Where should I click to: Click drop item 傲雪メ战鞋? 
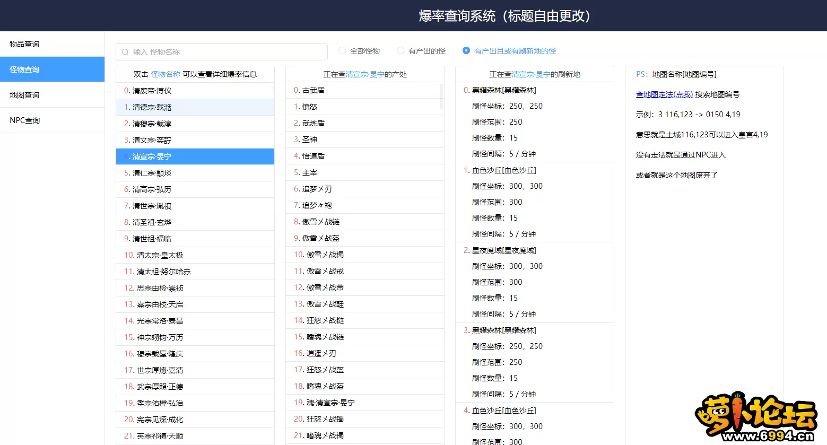(365, 304)
